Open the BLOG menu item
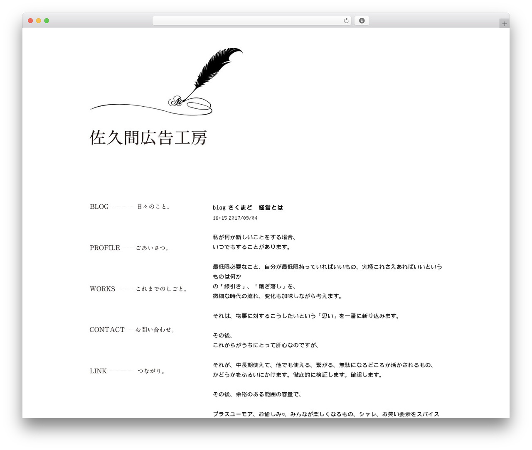The width and height of the screenshot is (532, 450). pos(130,206)
